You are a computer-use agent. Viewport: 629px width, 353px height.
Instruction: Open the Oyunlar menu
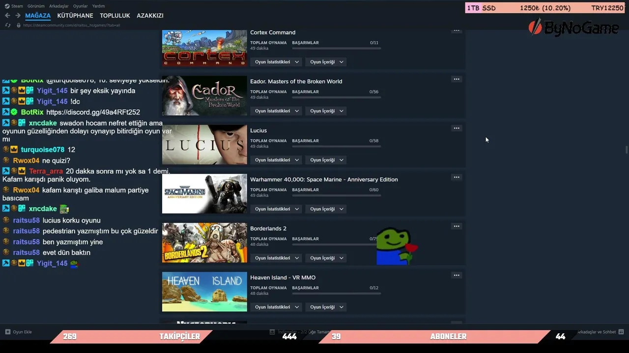tap(81, 6)
